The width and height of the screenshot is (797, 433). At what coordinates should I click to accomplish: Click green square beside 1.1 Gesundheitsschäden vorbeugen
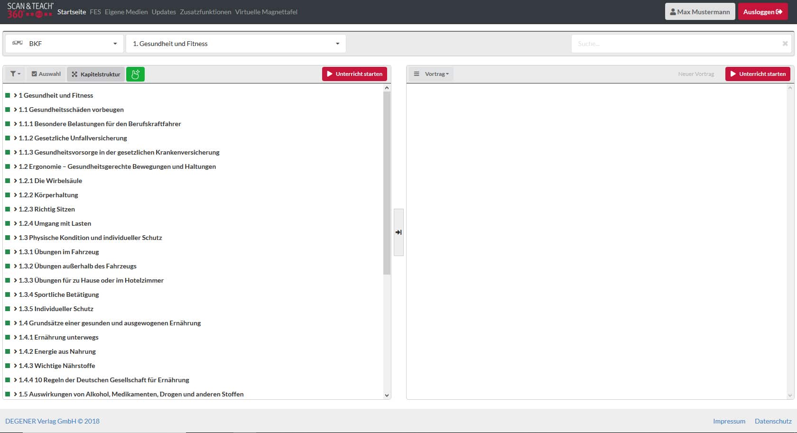pos(8,110)
